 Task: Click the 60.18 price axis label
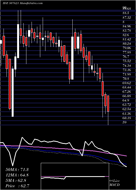127,118
